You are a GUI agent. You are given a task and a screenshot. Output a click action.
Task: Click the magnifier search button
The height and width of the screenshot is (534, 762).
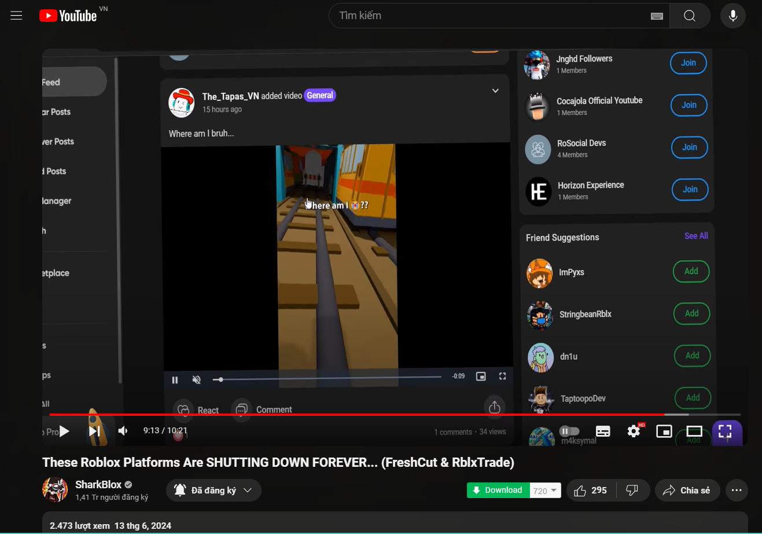[x=690, y=16]
